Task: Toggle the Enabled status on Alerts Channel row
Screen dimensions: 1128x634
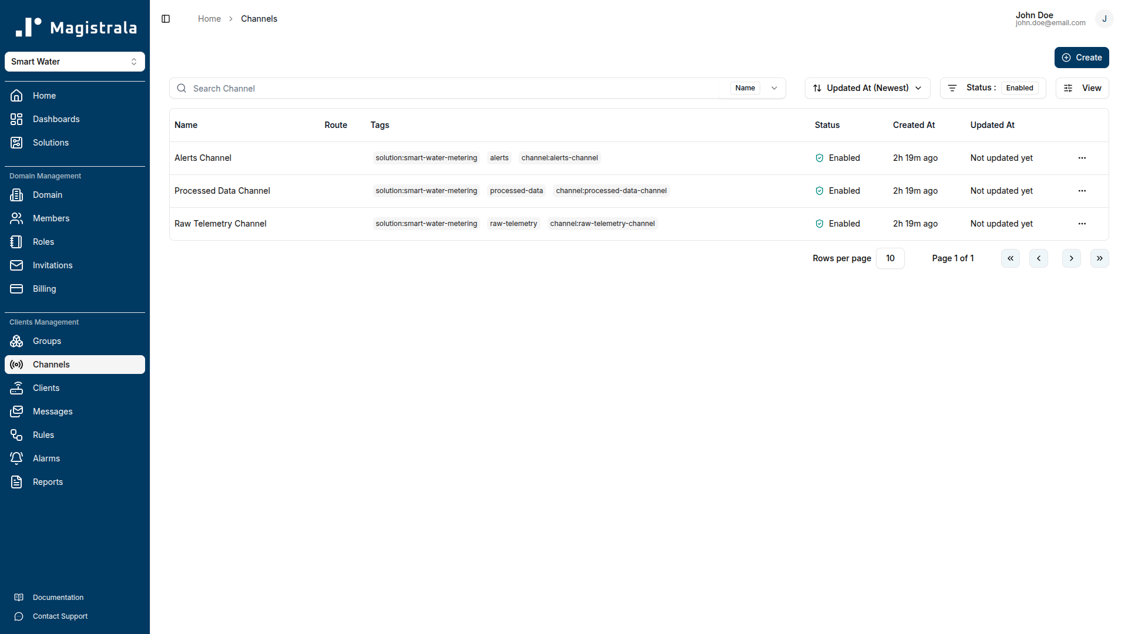Action: 820,158
